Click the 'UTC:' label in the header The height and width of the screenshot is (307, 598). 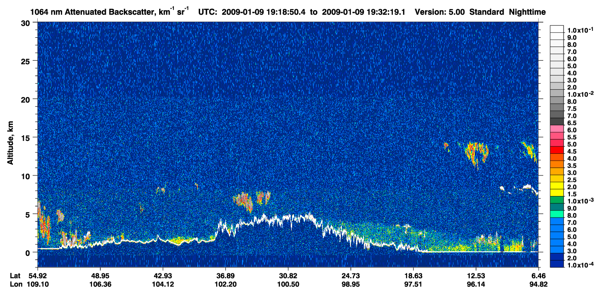point(208,11)
